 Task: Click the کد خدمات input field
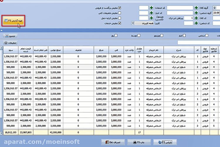coord(143,8)
